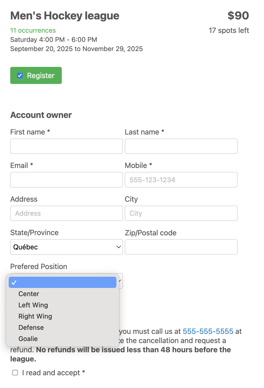
Task: Click the Mobile number field
Action: point(181,180)
